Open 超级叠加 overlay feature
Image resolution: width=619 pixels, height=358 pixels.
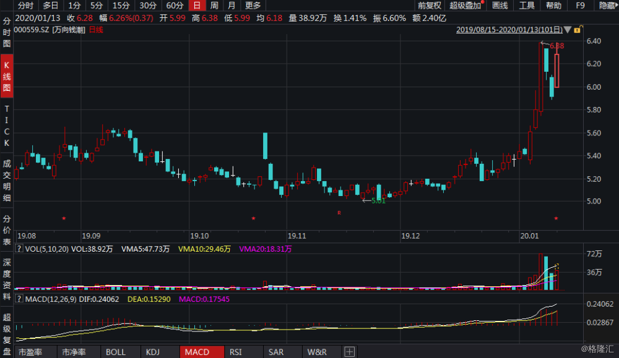pos(465,6)
